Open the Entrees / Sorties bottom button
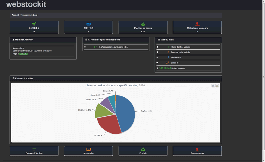The height and width of the screenshot is (162, 265). (x=34, y=151)
